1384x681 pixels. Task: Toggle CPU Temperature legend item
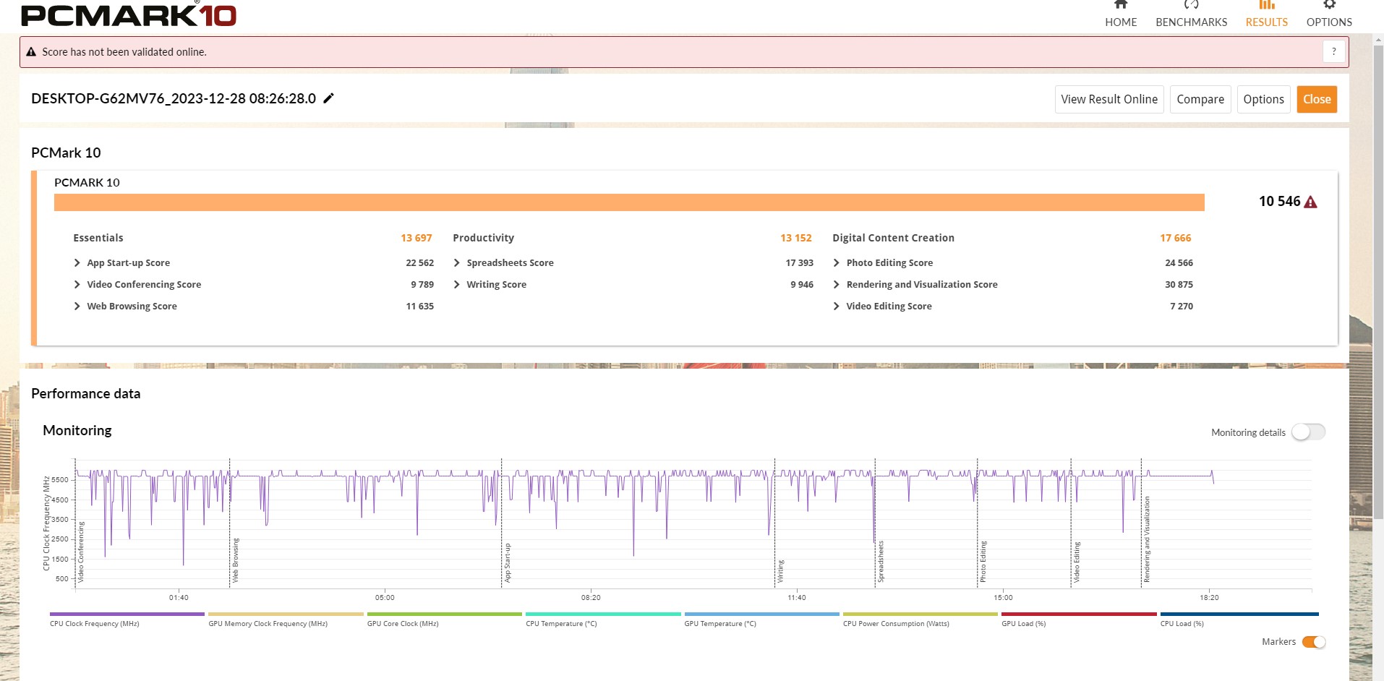pos(603,619)
